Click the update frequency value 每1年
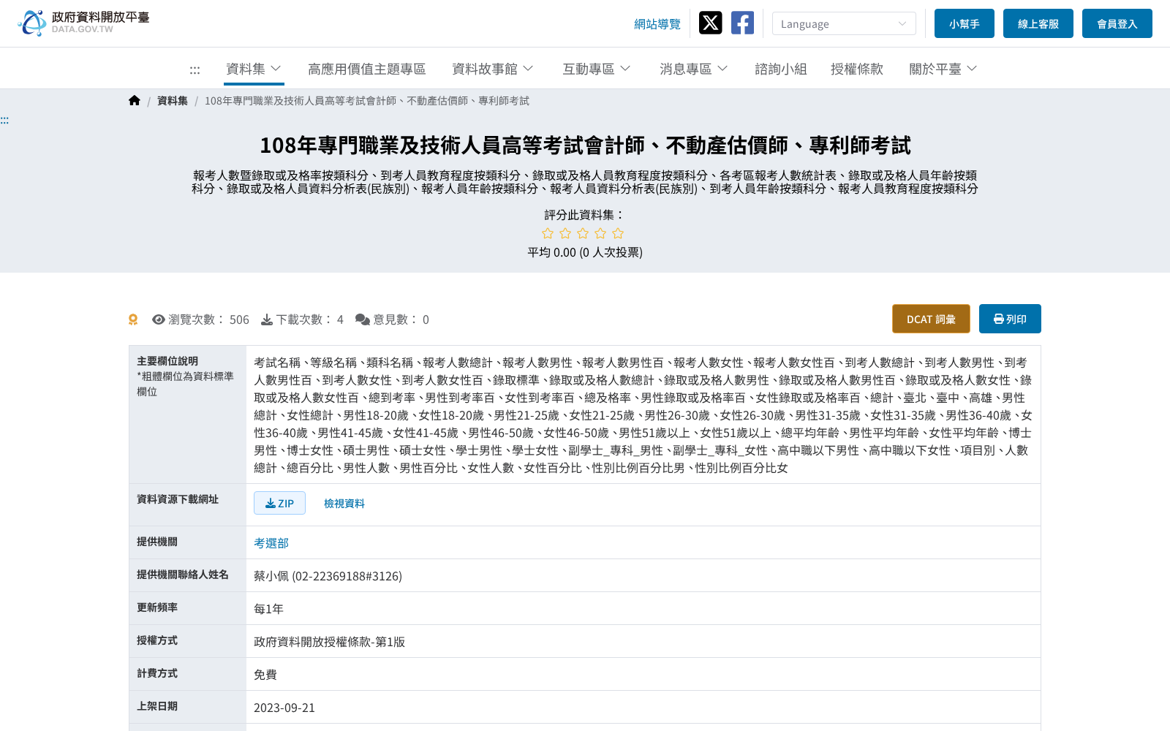 coord(268,609)
